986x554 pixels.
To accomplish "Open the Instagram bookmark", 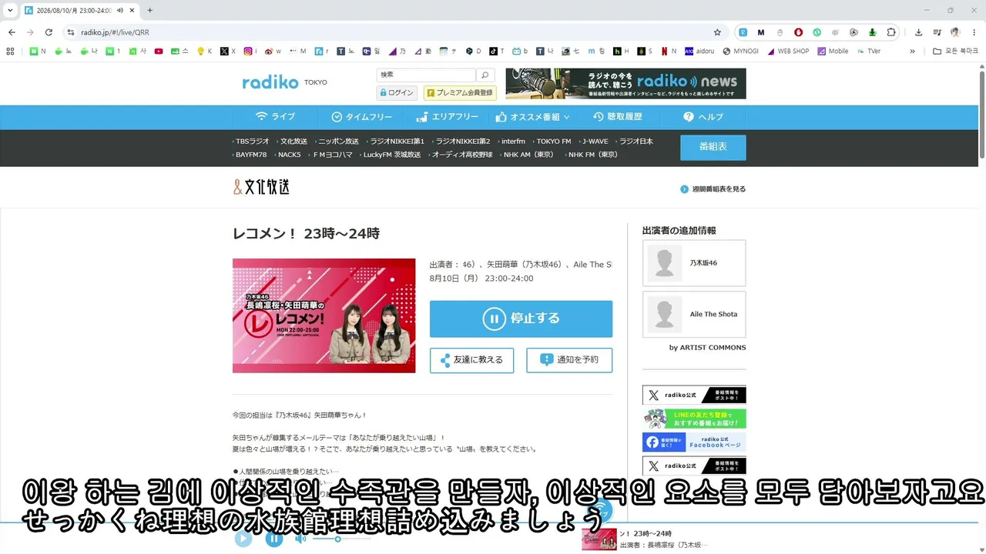I will tap(250, 52).
